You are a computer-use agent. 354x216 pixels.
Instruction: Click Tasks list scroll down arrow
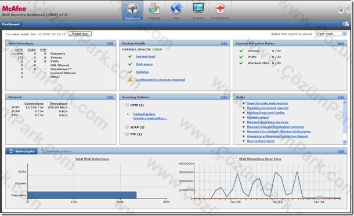pyautogui.click(x=345, y=142)
